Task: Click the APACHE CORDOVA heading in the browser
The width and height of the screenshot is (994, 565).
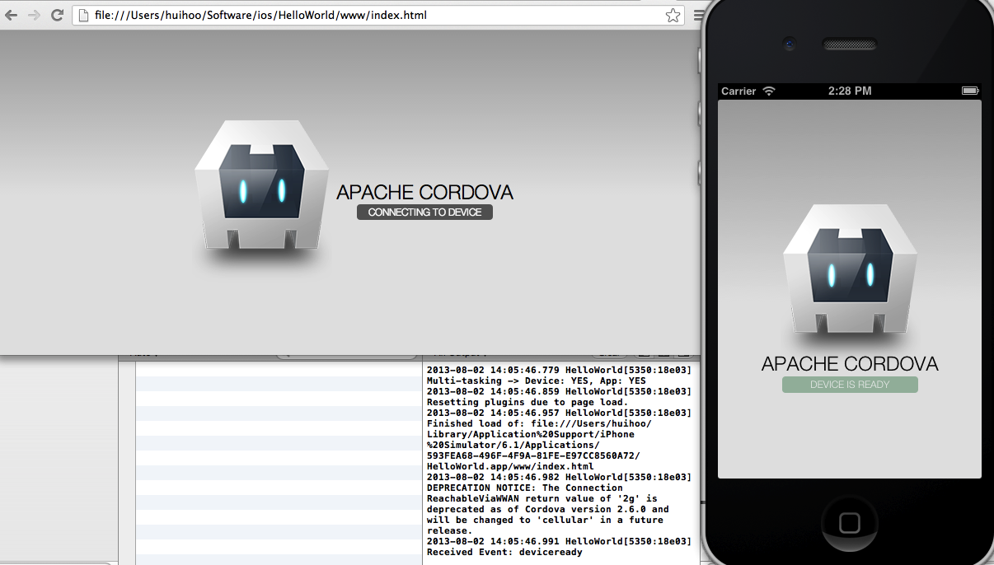Action: click(424, 192)
